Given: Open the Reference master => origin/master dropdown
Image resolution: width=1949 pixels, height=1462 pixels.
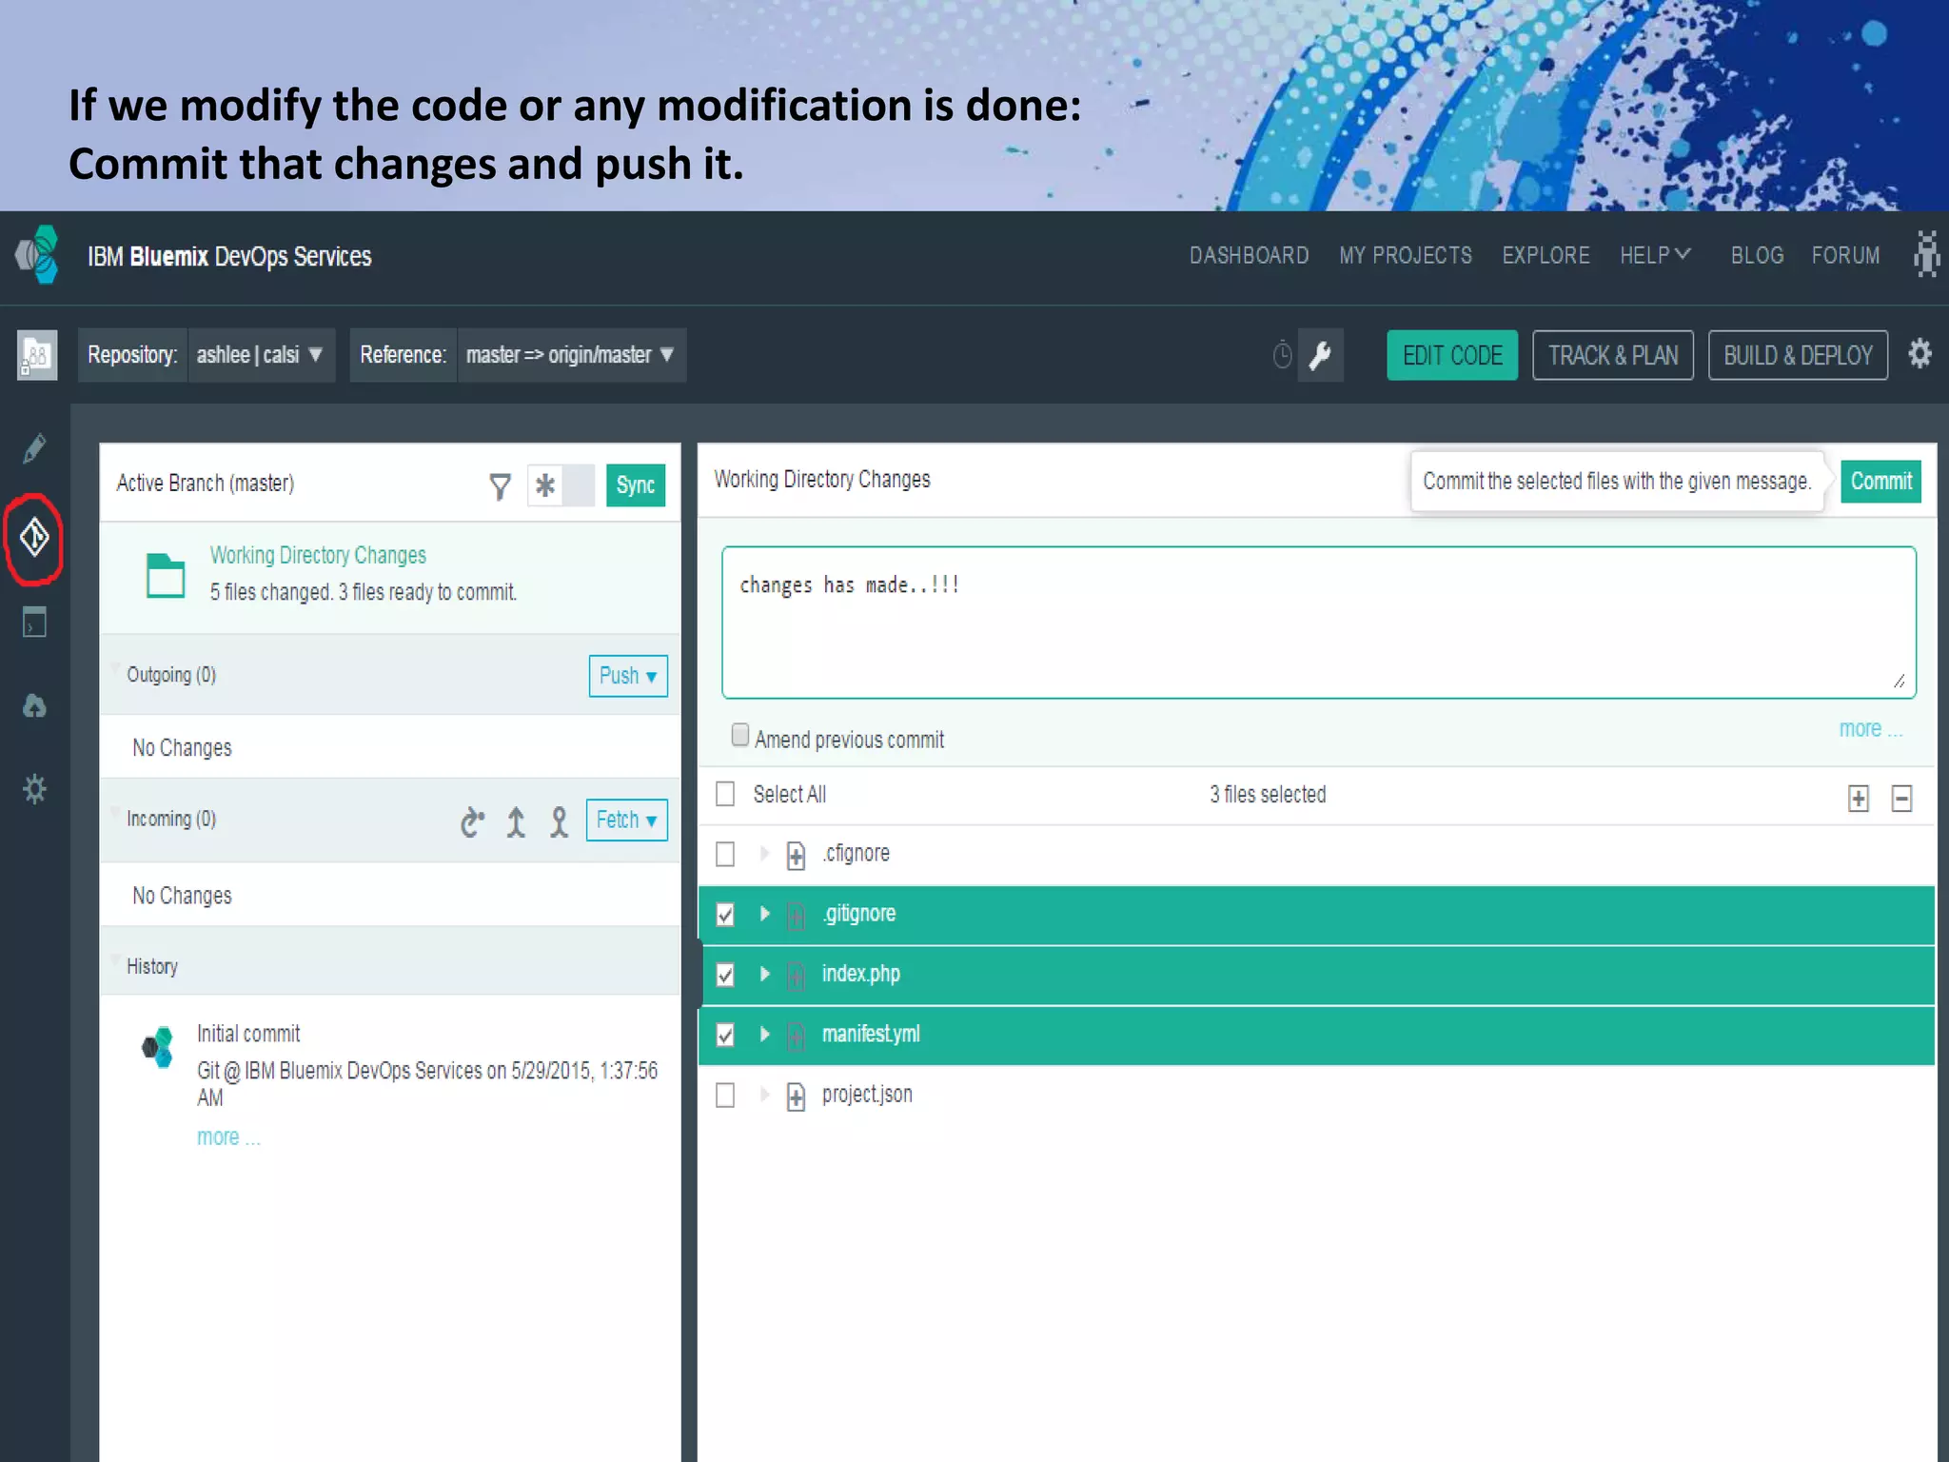Looking at the screenshot, I should pyautogui.click(x=571, y=355).
